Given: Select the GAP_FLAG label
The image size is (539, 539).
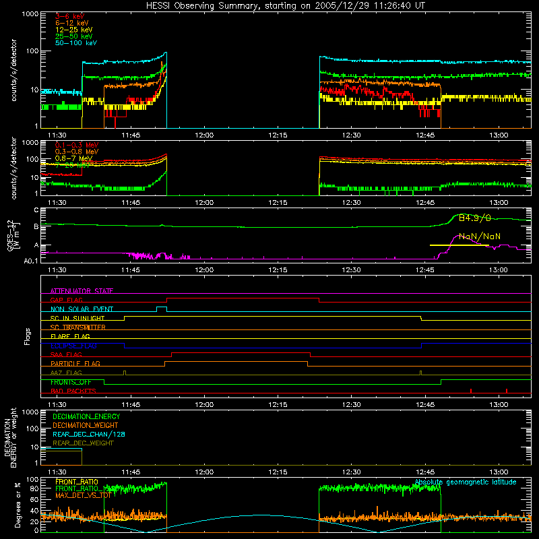Looking at the screenshot, I should click(x=66, y=300).
